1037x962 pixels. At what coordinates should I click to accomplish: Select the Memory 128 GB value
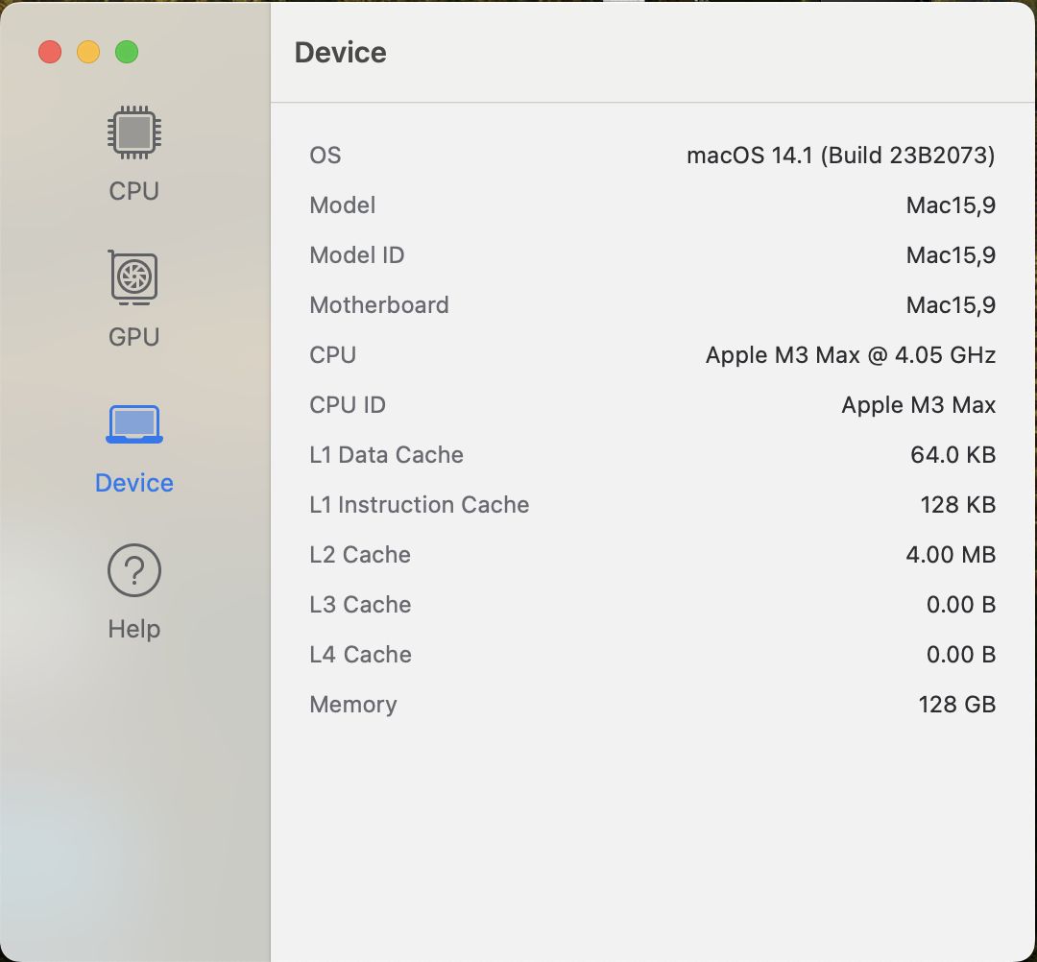tap(956, 705)
